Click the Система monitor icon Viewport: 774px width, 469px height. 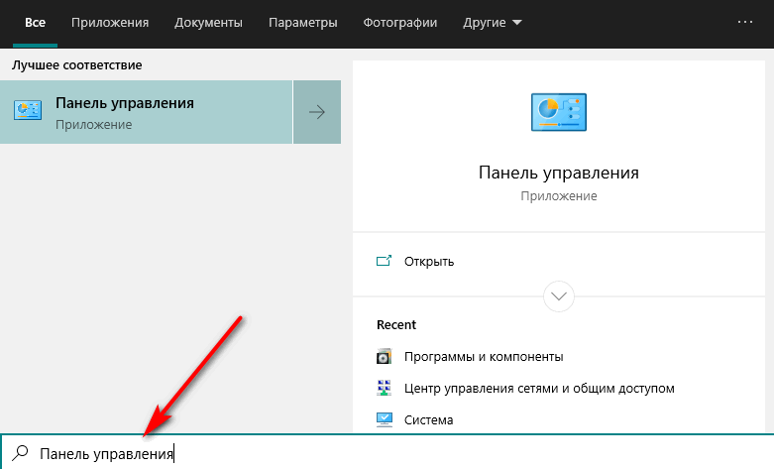[385, 419]
